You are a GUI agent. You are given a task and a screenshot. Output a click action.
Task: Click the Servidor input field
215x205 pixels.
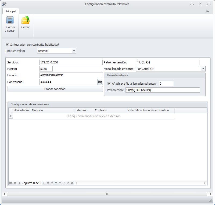[71, 62]
